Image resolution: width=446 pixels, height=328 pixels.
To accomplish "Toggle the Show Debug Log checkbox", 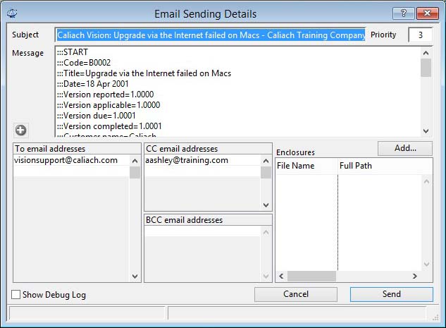I will point(16,294).
